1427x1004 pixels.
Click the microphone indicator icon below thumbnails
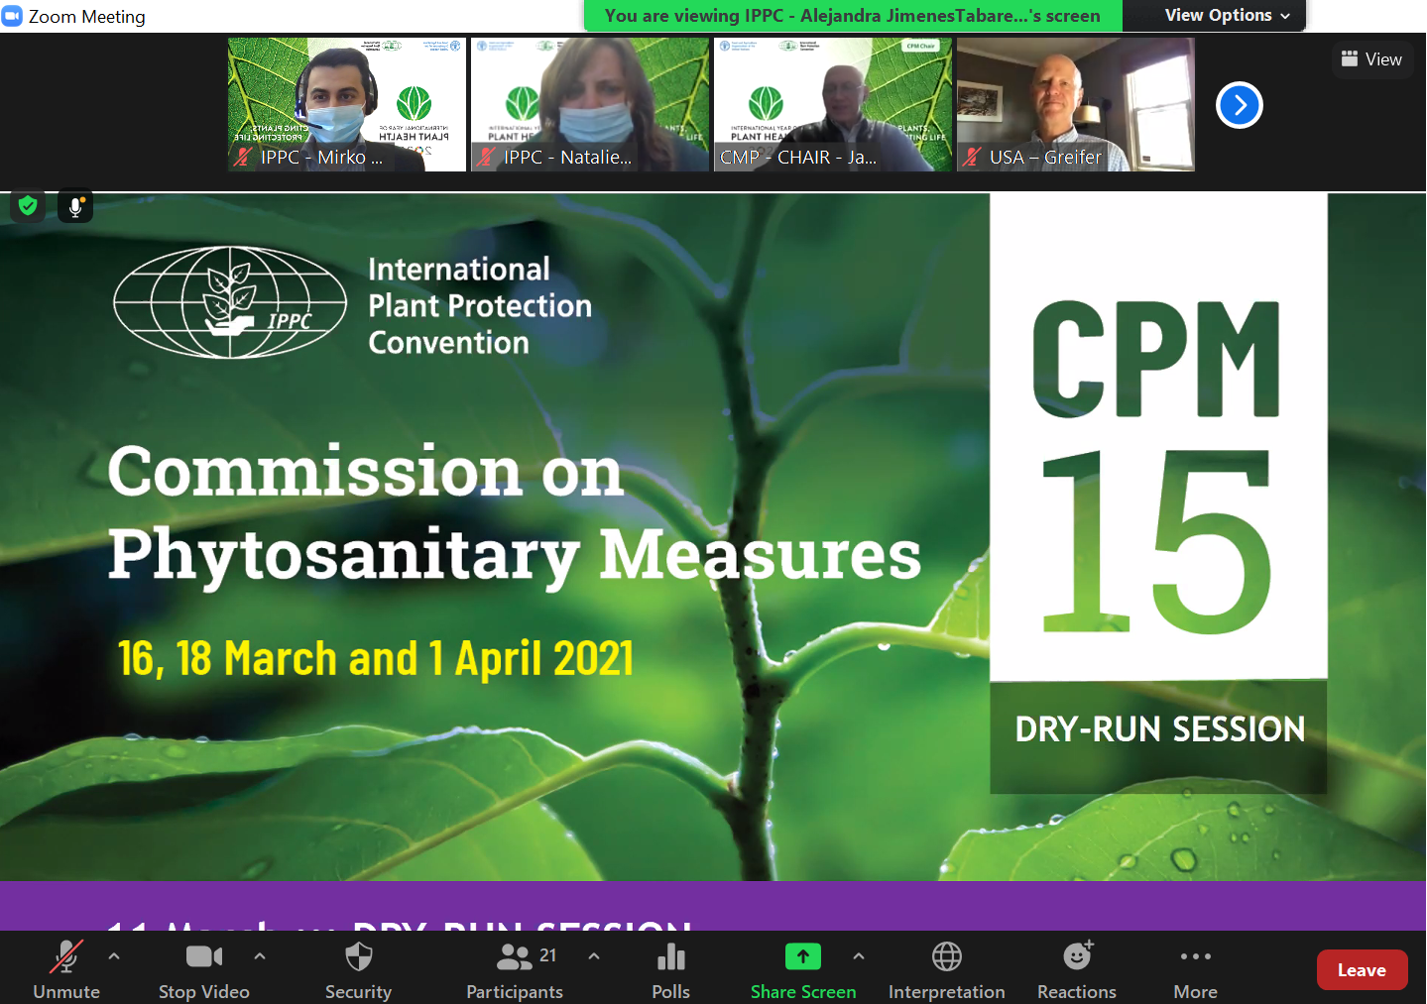(75, 206)
